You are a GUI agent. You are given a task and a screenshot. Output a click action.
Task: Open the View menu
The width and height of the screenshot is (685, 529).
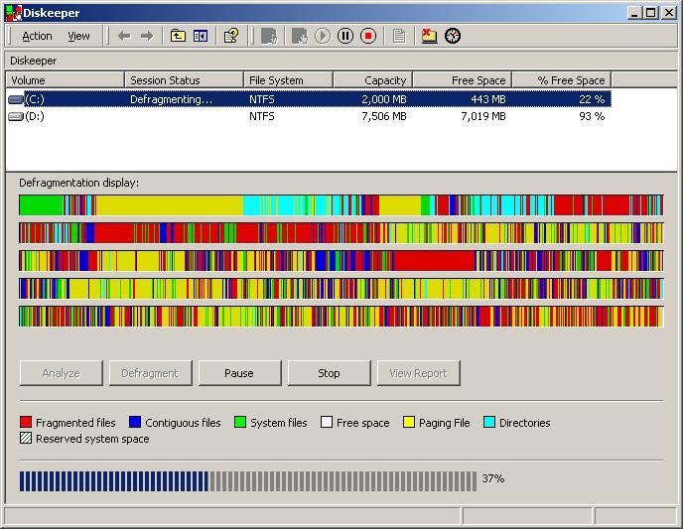click(x=78, y=36)
